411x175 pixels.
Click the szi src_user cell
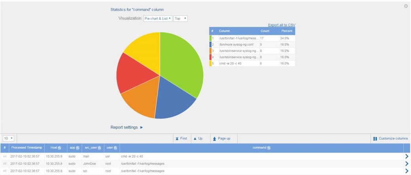point(85,171)
